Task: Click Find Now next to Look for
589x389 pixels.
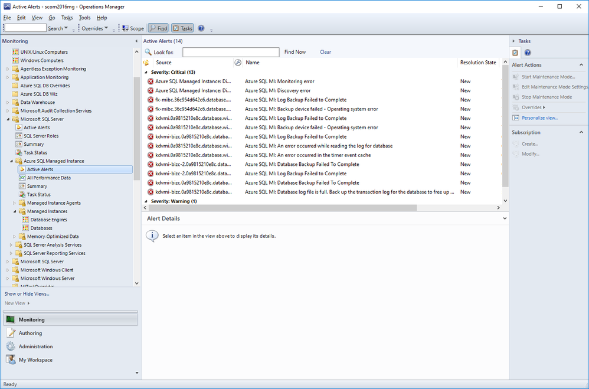Action: tap(295, 52)
